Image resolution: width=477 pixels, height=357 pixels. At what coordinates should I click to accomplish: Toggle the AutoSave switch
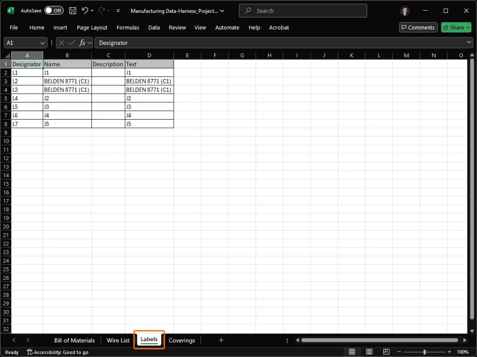pyautogui.click(x=54, y=11)
